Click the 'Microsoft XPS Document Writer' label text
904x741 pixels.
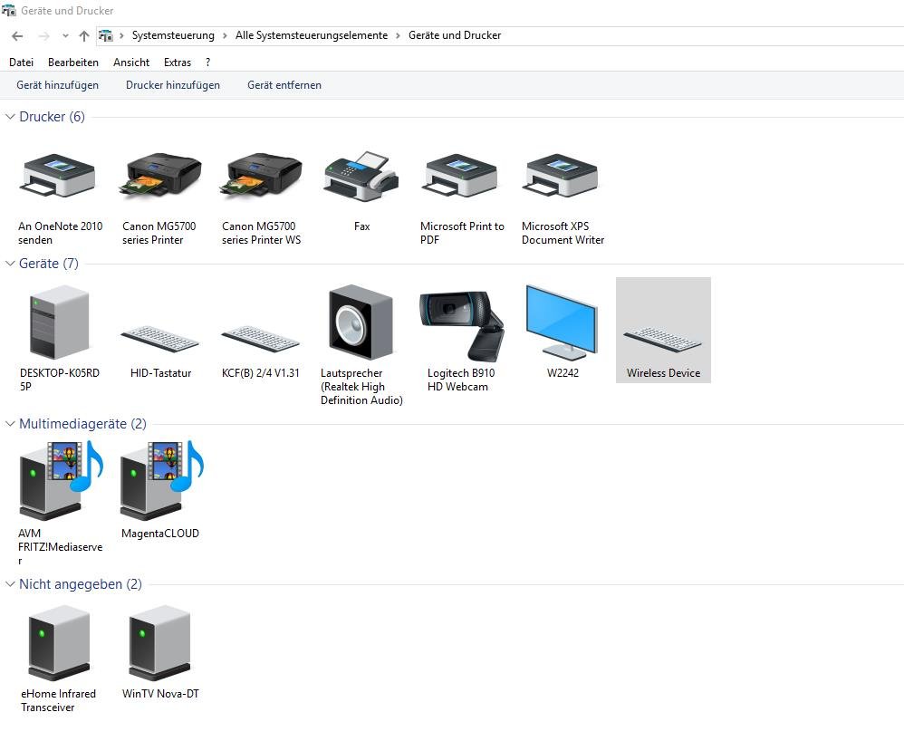[x=563, y=233]
